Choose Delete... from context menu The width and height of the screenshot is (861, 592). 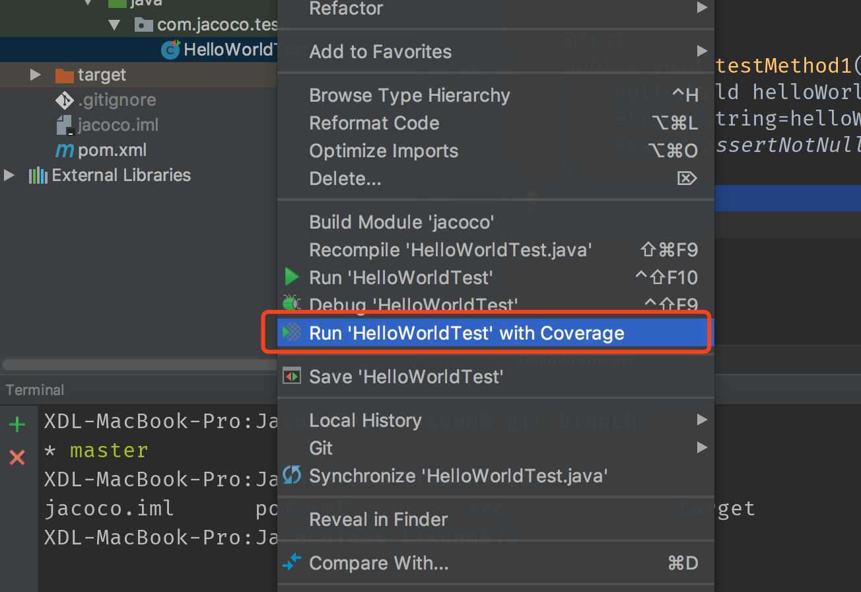tap(495, 178)
